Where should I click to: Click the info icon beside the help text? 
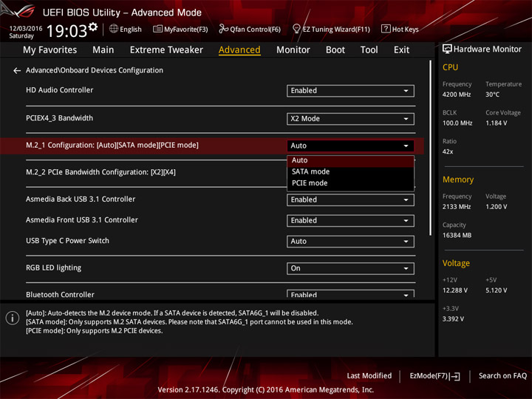[13, 318]
